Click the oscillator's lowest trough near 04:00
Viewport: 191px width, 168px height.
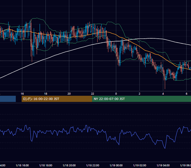tap(165, 148)
